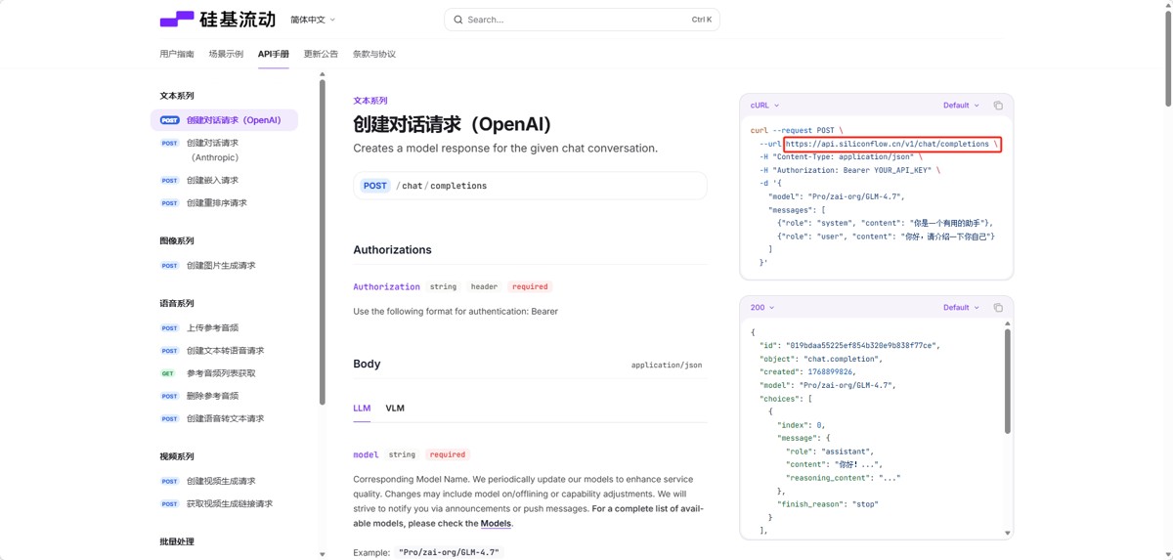Click the 视频系列 sidebar heading
Viewport: 1173px width, 560px height.
(177, 456)
